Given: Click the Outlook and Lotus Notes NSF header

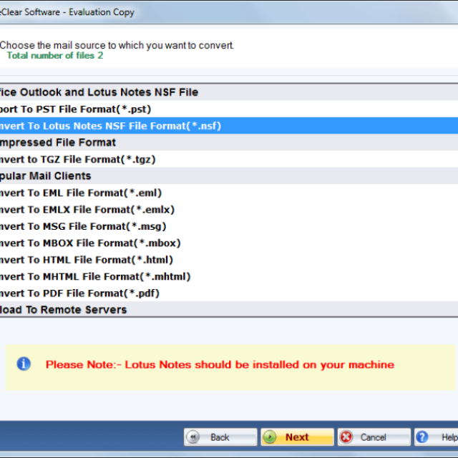Looking at the screenshot, I should 229,92.
